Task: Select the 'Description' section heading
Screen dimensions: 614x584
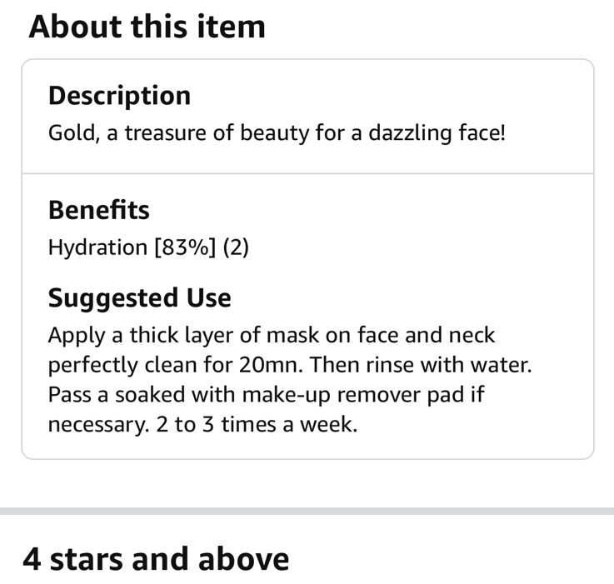Action: (119, 97)
